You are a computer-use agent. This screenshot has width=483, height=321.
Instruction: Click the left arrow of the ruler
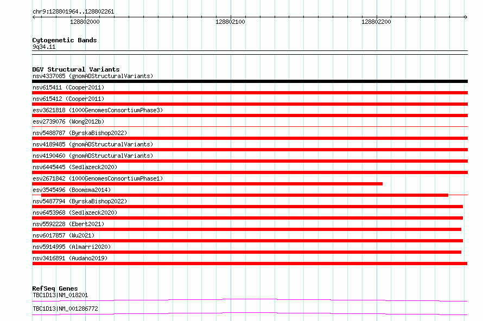click(34, 17)
